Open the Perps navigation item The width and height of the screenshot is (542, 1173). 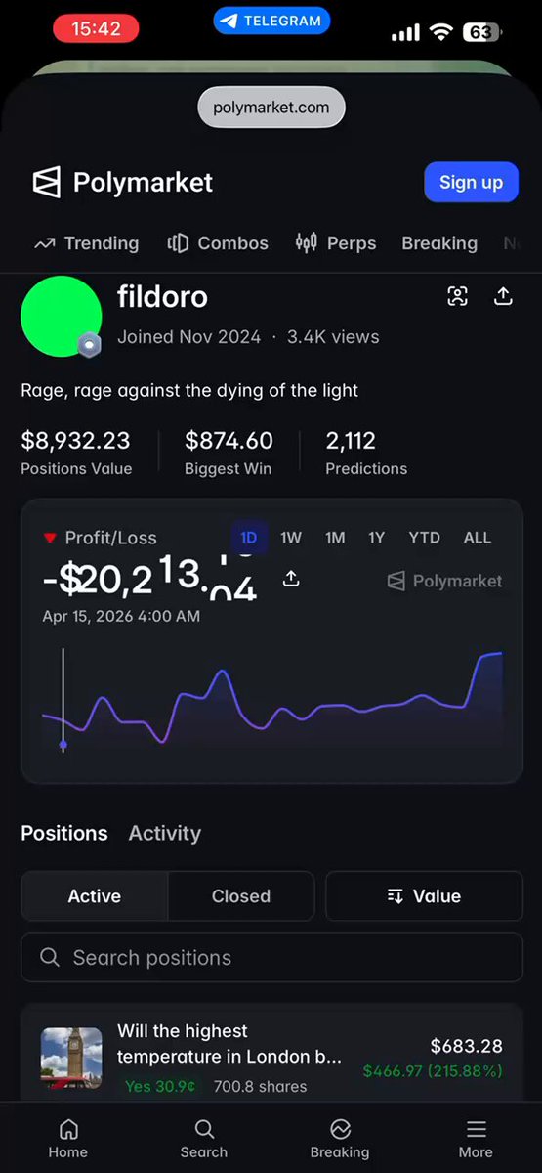(x=336, y=243)
